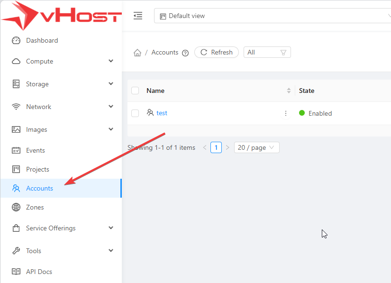Go to Zones in the sidebar
Image resolution: width=391 pixels, height=283 pixels.
pyautogui.click(x=35, y=207)
